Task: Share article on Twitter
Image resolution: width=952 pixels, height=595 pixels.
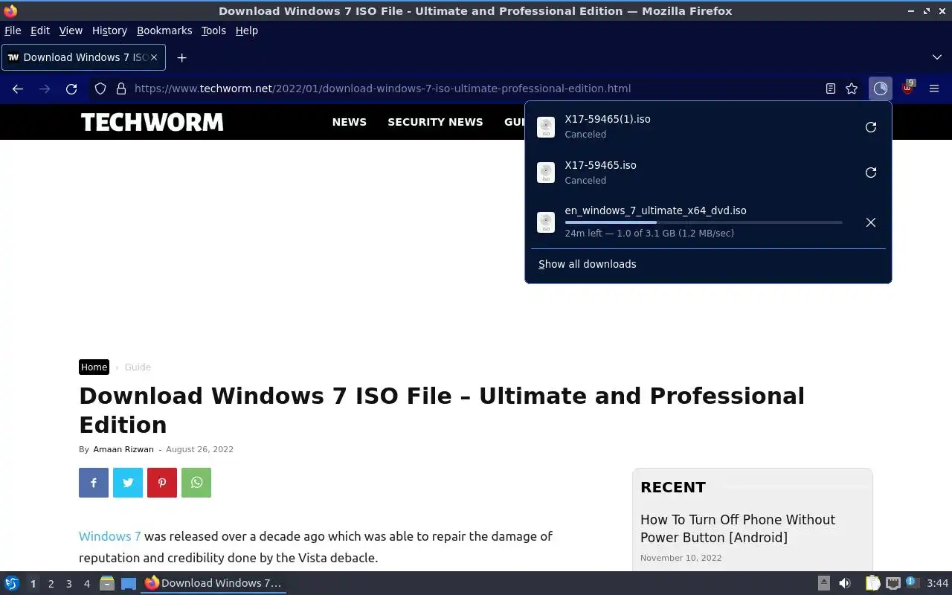Action: (128, 483)
